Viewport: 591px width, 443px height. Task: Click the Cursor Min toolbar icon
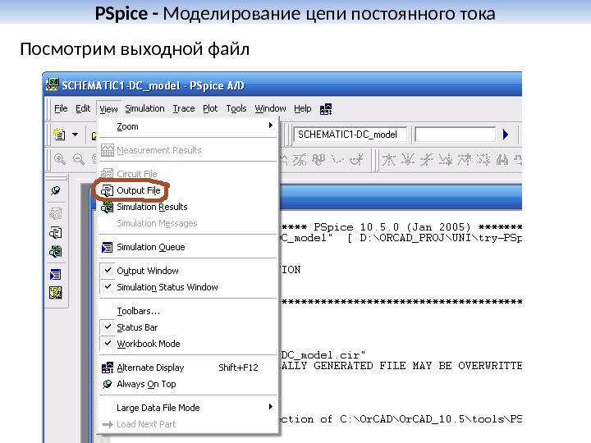[x=445, y=160]
